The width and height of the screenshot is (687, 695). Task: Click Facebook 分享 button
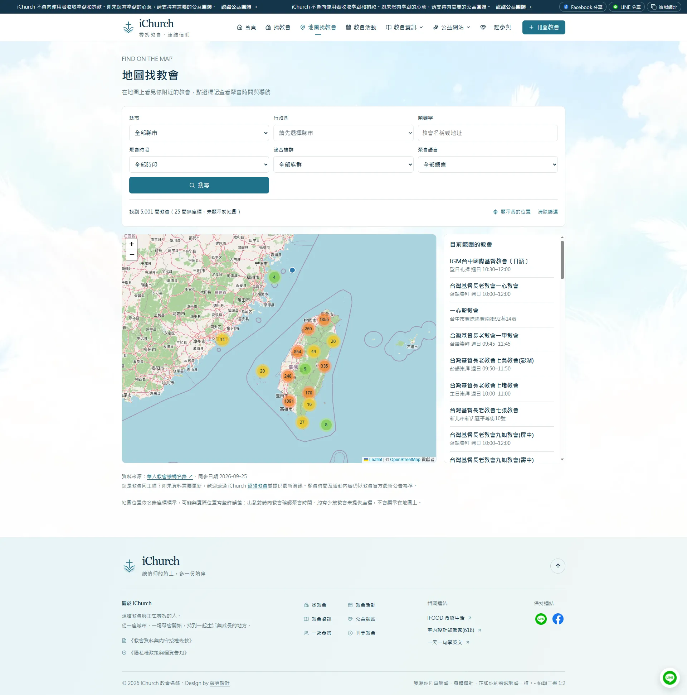click(x=583, y=7)
